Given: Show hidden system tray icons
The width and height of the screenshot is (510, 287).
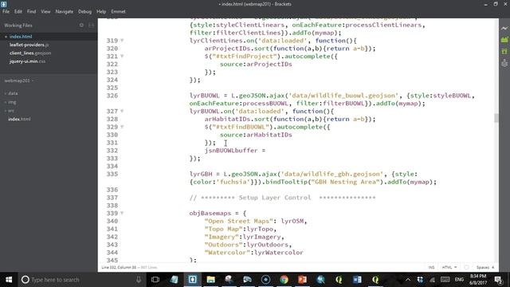Looking at the screenshot, I should [408, 280].
